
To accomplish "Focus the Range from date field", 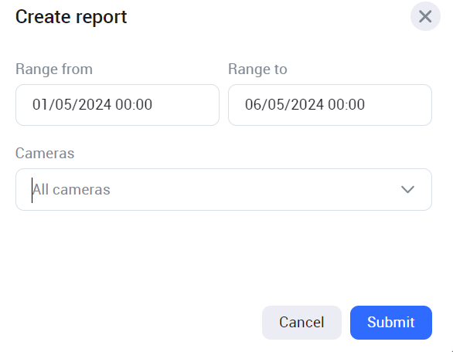I will [118, 105].
